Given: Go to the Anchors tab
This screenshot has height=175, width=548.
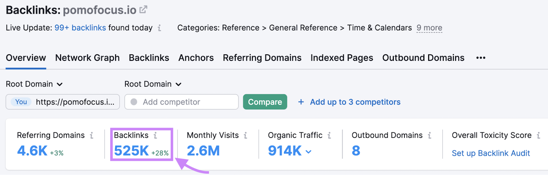Looking at the screenshot, I should click(x=196, y=58).
